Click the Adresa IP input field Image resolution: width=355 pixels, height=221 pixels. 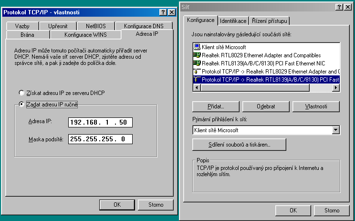click(100, 122)
